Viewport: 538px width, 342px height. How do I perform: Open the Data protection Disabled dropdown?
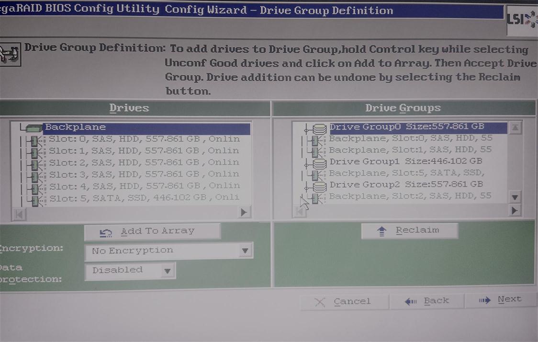130,271
